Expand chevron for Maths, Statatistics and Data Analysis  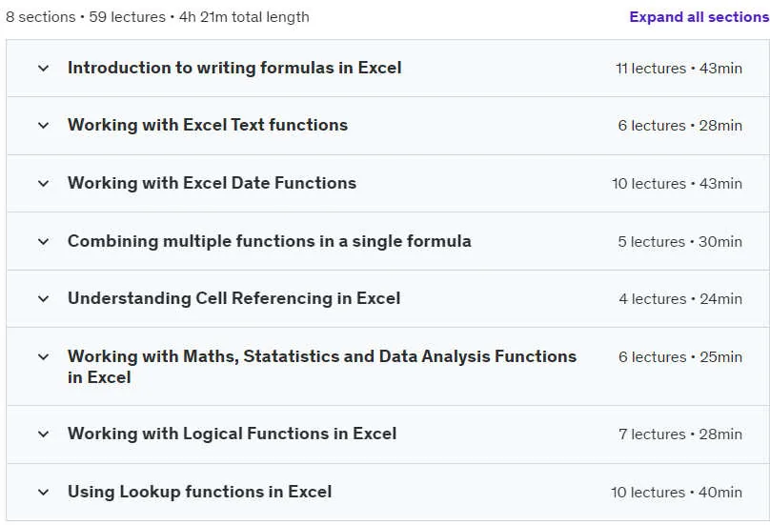tap(43, 357)
